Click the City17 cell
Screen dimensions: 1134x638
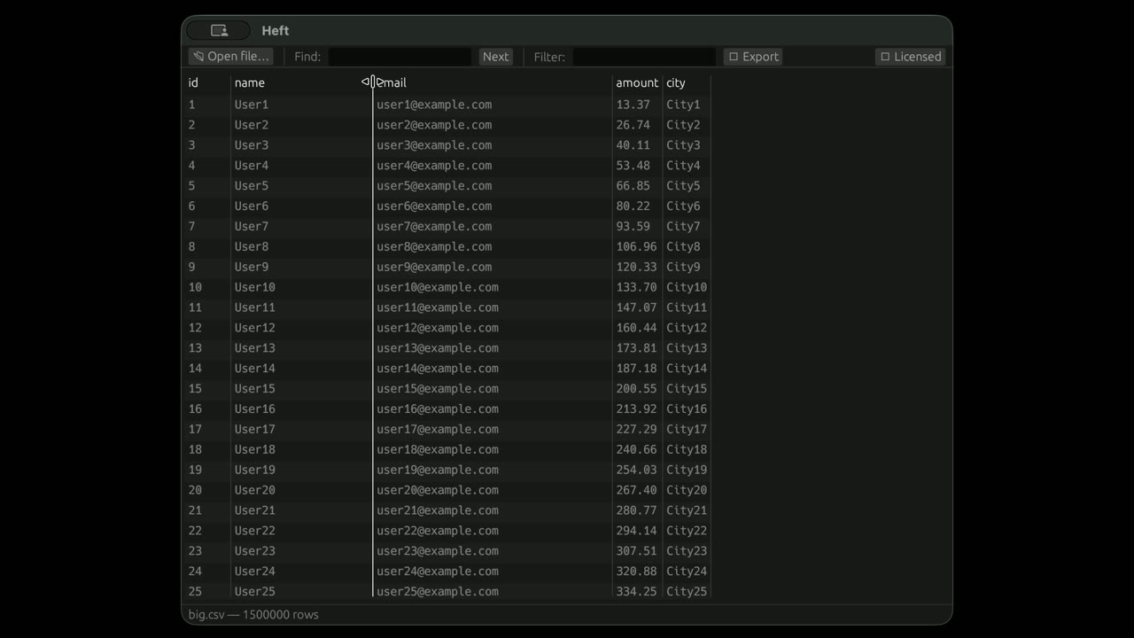tap(687, 430)
